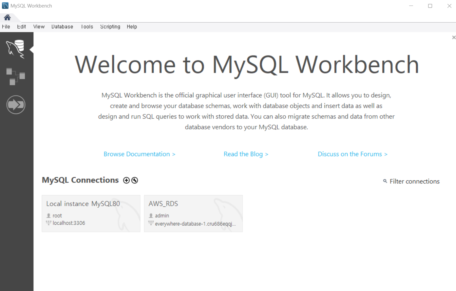Click the admin user text in AWS_RDS
The height and width of the screenshot is (291, 456).
[162, 216]
